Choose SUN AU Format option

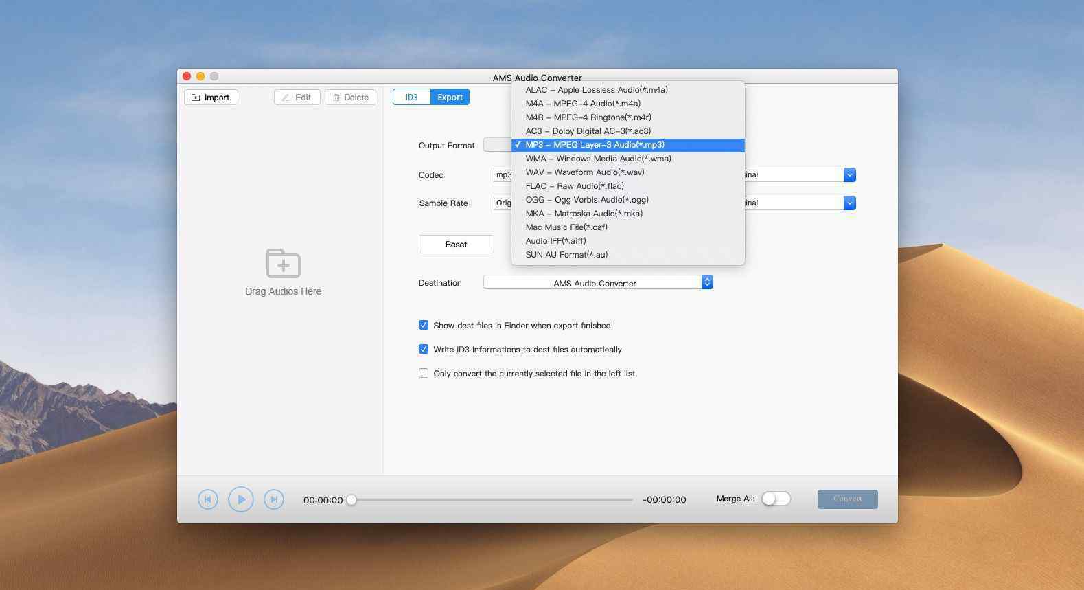coord(628,255)
